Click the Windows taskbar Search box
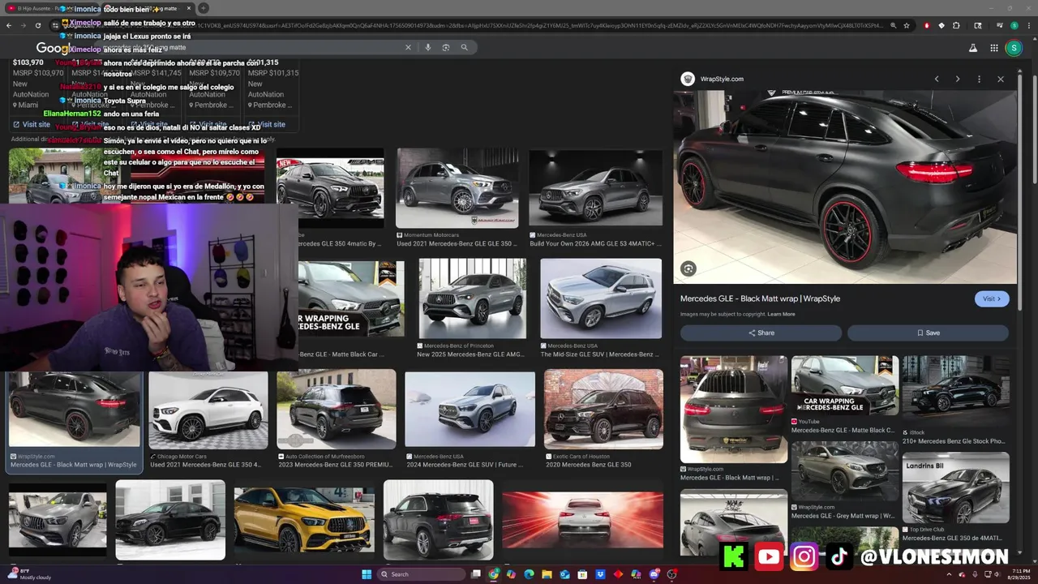1038x584 pixels. (422, 574)
